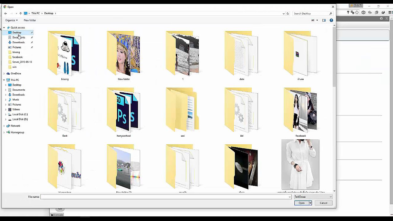Screen dimensions: 393x221
Task: Refresh the Desktop folder listing
Action: click(288, 14)
